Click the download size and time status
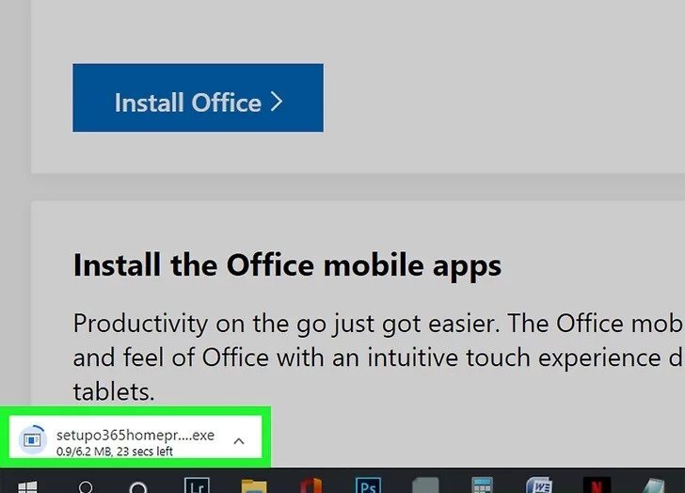 tap(114, 452)
